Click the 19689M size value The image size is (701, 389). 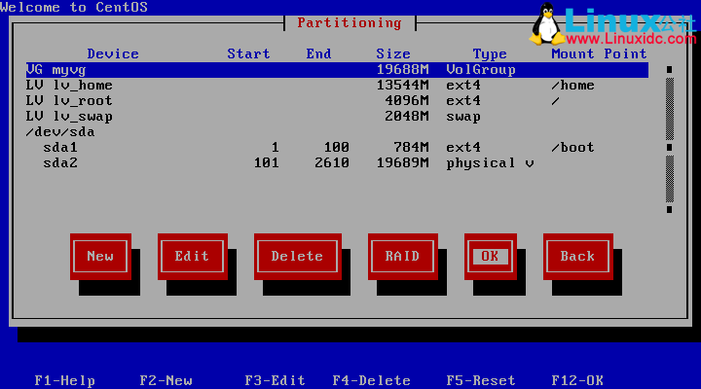[x=403, y=163]
